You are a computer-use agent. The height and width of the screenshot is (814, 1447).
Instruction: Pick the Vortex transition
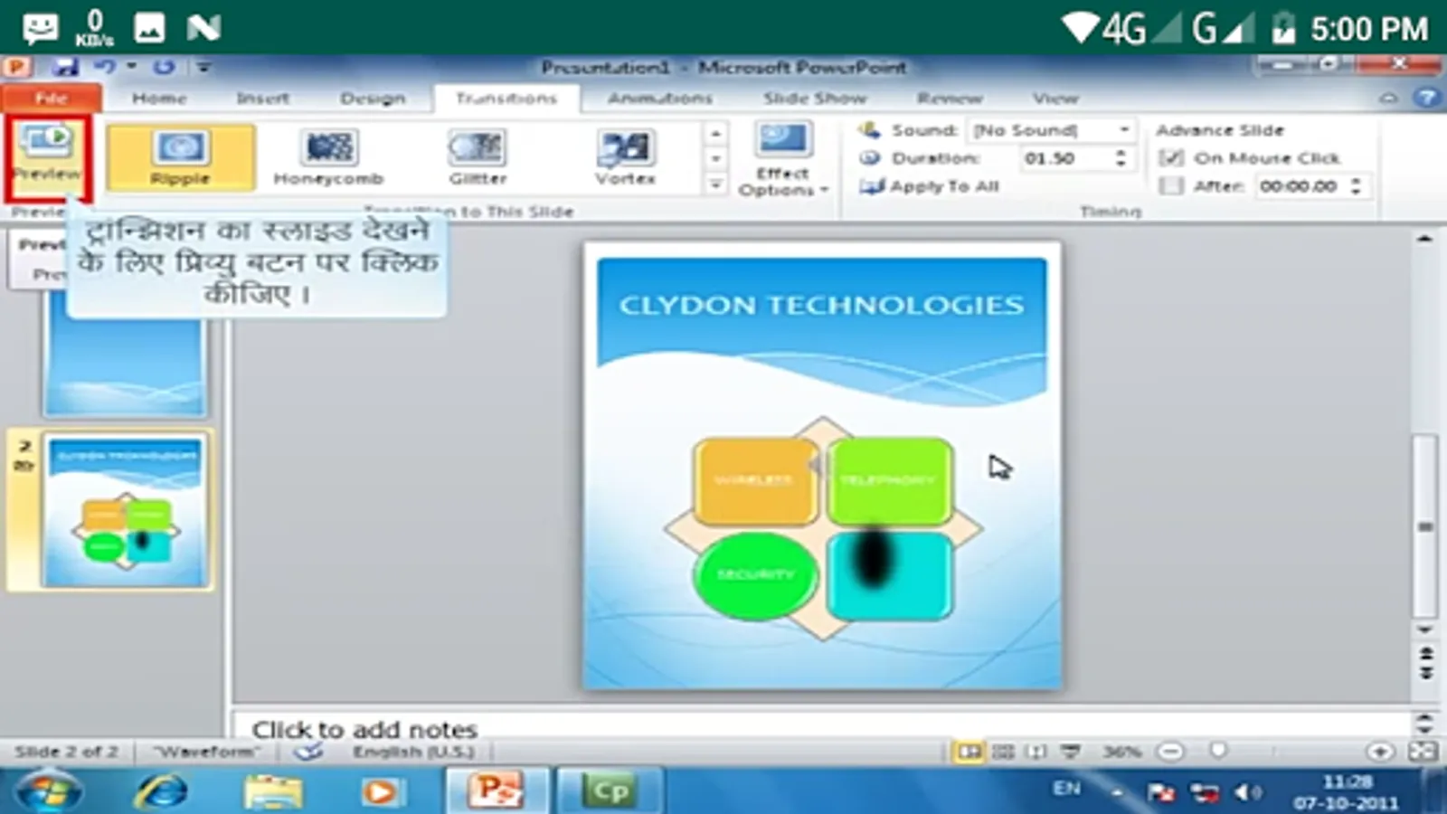click(x=625, y=157)
